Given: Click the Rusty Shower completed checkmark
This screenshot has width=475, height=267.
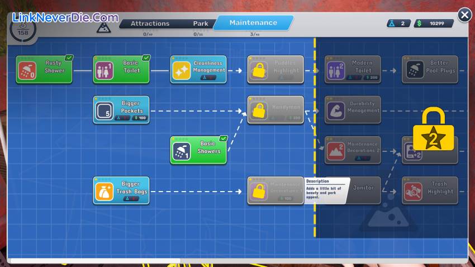Looking at the screenshot, I should 69,58.
